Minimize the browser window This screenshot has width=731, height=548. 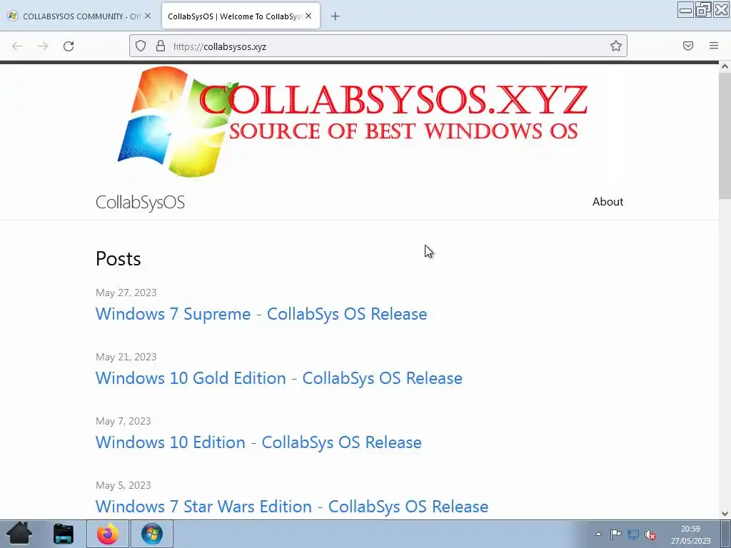pos(685,10)
